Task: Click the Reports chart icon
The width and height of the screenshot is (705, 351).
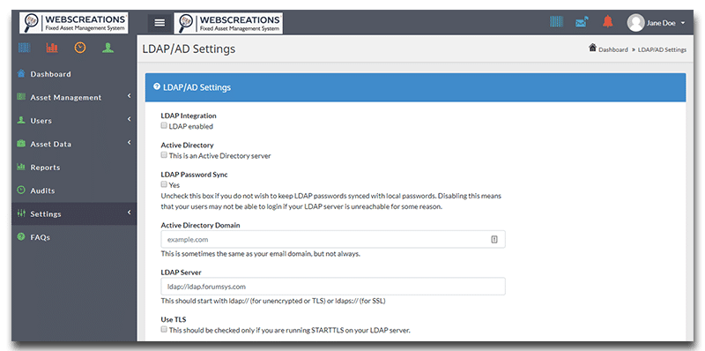Action: coord(20,167)
